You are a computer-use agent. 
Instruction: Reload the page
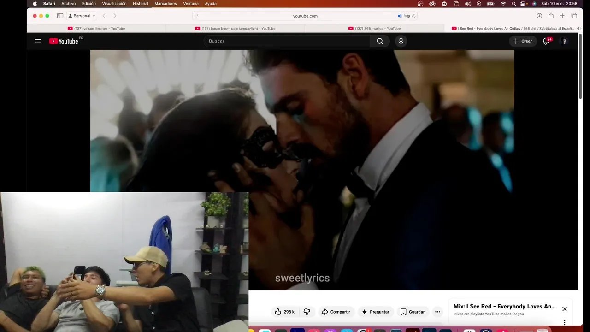[414, 16]
